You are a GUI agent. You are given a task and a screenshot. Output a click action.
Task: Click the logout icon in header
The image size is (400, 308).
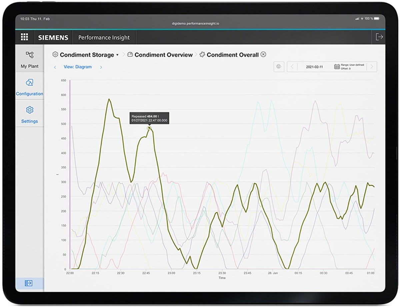tap(379, 37)
